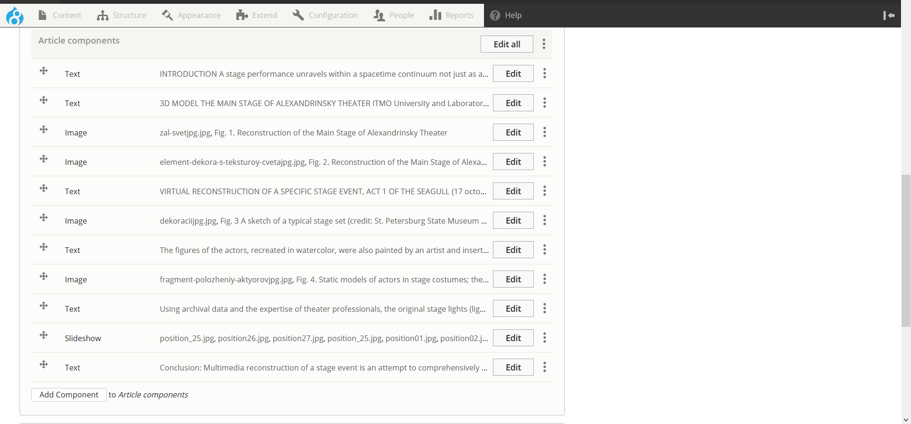911x424 pixels.
Task: Edit the VIRTUAL RECONSTRUCTION text component
Action: pos(513,191)
